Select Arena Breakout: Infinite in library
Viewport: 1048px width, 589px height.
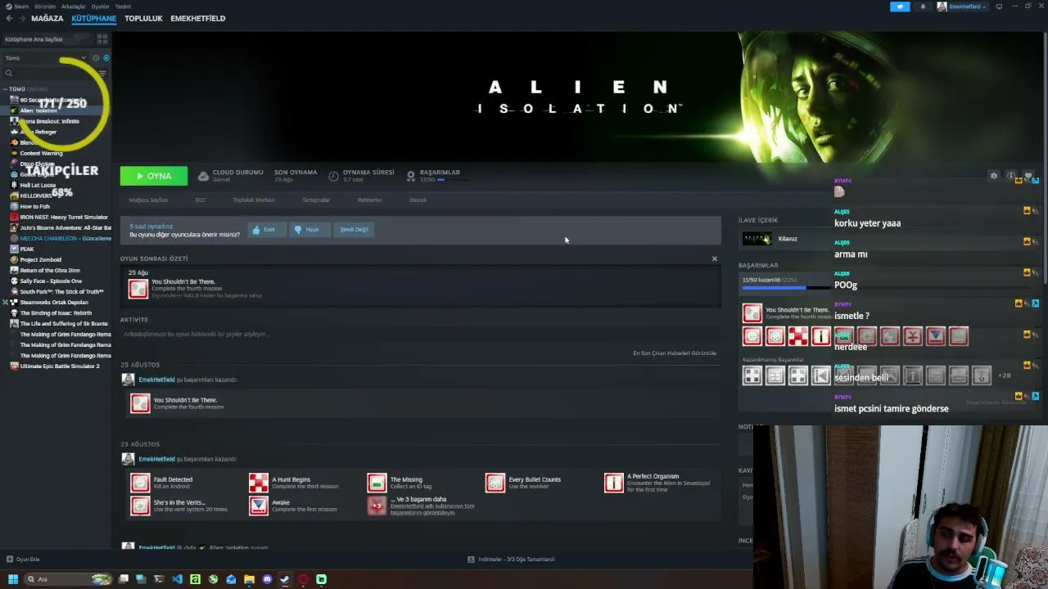pyautogui.click(x=49, y=121)
